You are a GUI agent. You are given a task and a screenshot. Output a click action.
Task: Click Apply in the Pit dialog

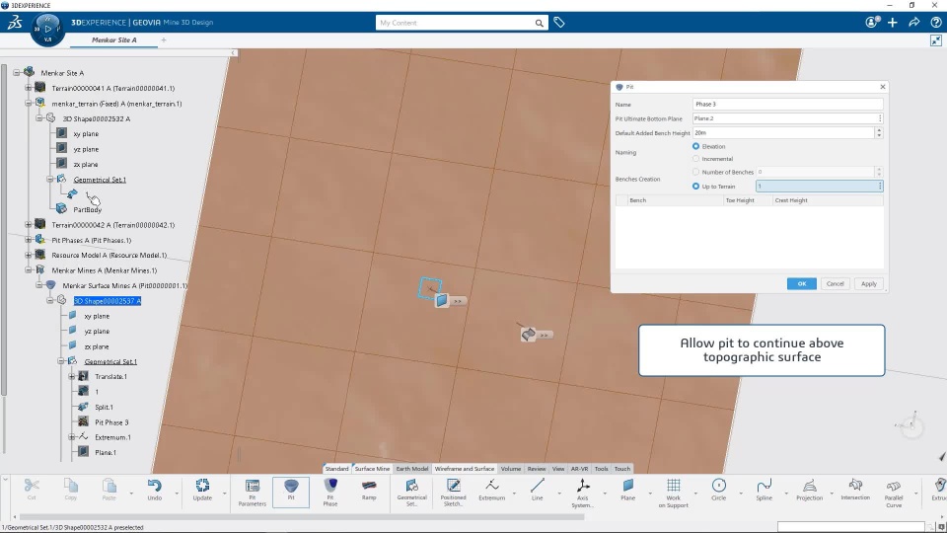click(869, 283)
